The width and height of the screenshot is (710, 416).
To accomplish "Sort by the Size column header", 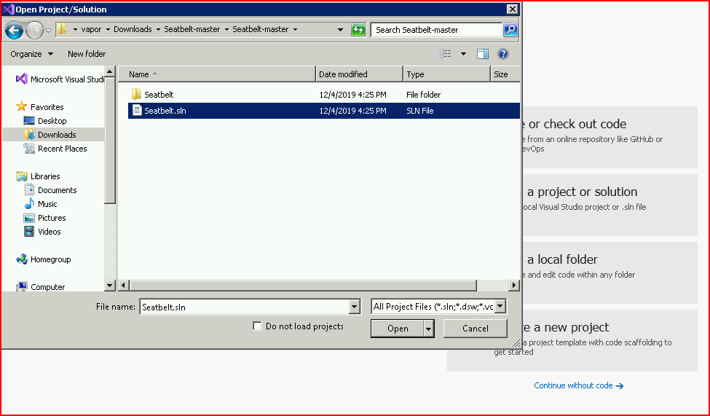I will tap(505, 74).
